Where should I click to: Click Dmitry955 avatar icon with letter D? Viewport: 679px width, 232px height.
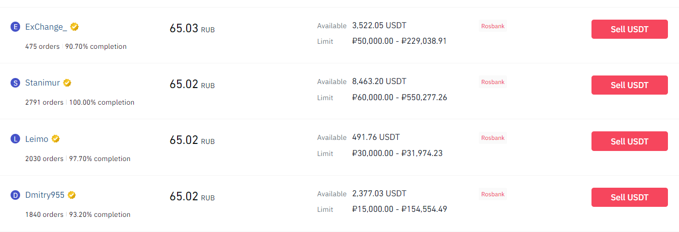15,195
